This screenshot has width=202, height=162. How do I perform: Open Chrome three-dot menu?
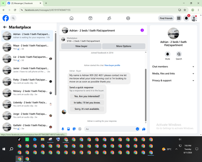click(x=198, y=10)
